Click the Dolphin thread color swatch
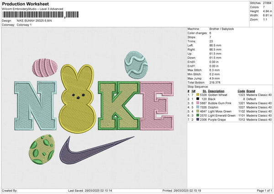 pos(198,107)
